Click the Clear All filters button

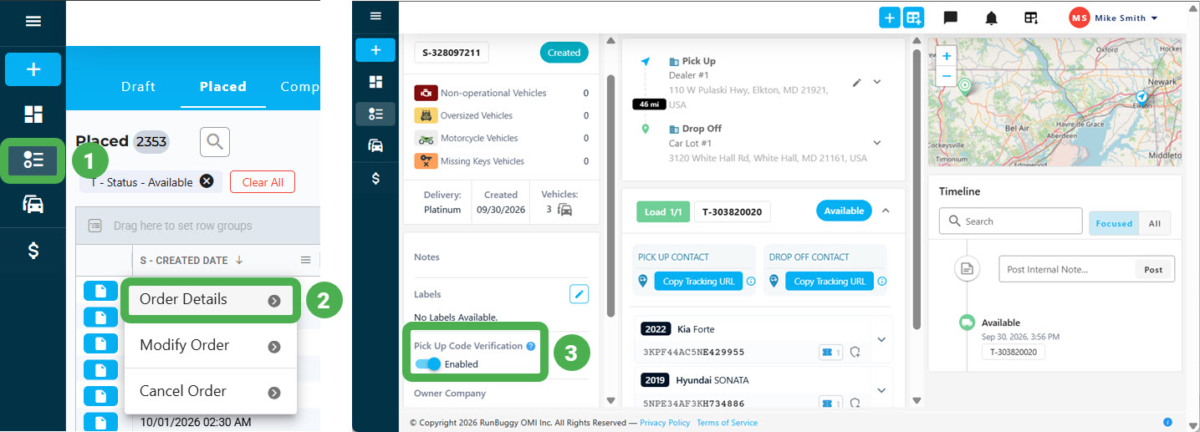[263, 182]
